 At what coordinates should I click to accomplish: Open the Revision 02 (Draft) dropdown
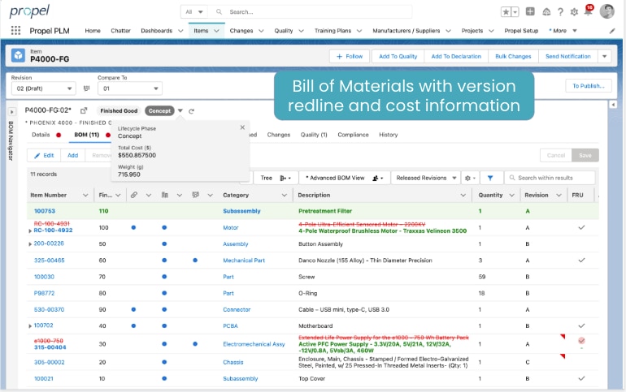tap(43, 88)
